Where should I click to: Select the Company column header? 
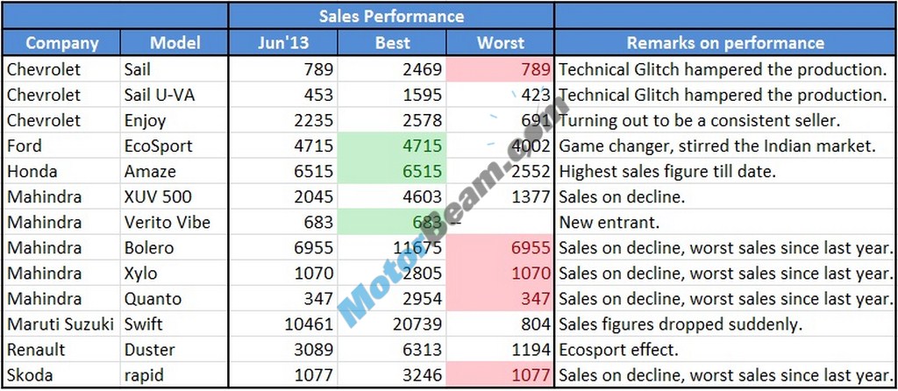tap(61, 42)
